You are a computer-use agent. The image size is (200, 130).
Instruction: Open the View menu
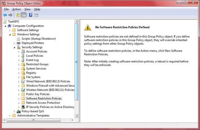point(27,9)
